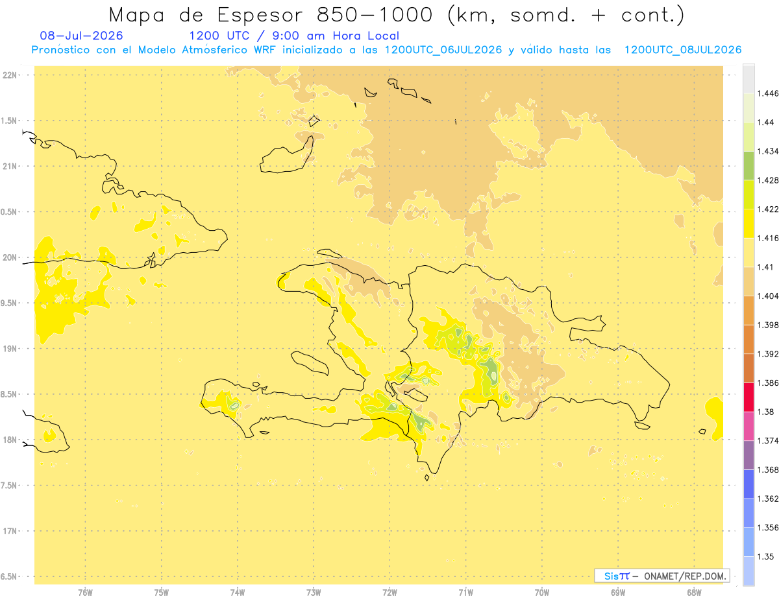Click the '1200 UTC / 9:00 am Hora Local' text
Viewport: 779px width, 601px height.
click(x=294, y=36)
